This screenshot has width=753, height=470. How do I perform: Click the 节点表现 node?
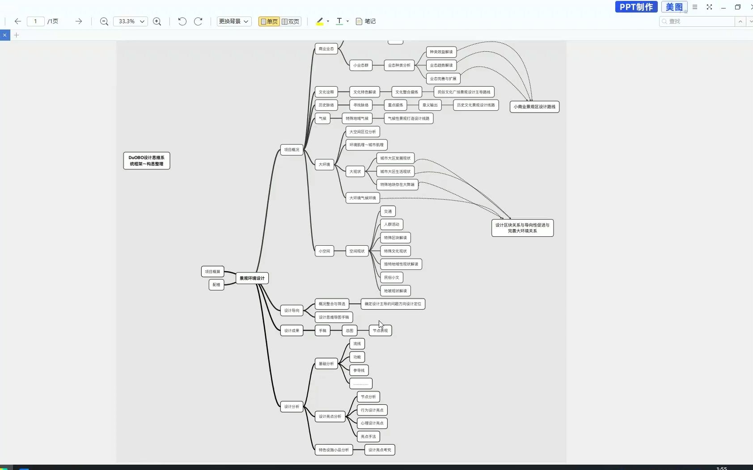coord(380,331)
